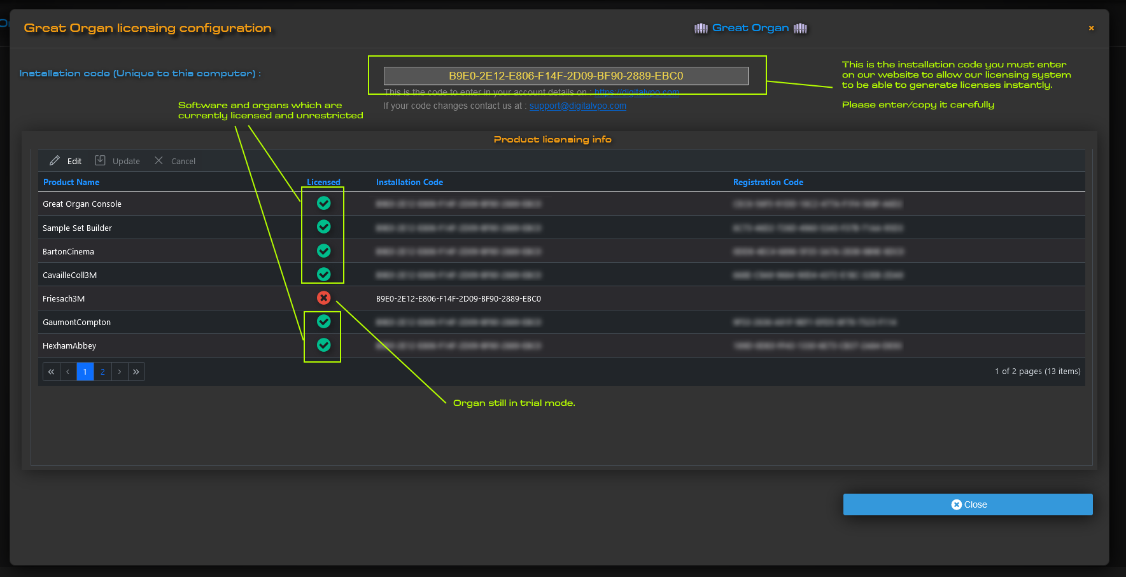1126x577 pixels.
Task: Select the CavailleColl3M product name
Action: (x=69, y=275)
